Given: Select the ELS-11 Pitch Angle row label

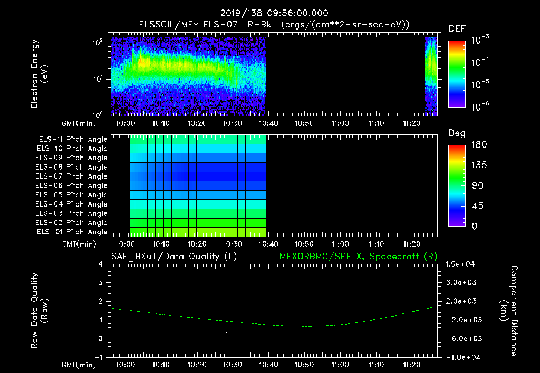Looking at the screenshot, I should [73, 140].
